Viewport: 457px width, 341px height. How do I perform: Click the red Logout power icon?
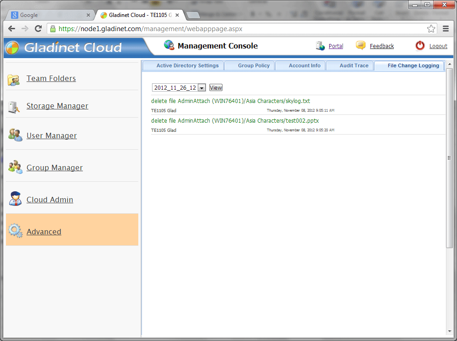click(420, 46)
